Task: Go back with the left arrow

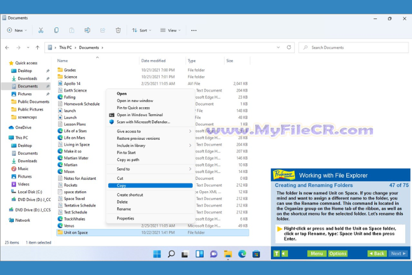Action: (7, 48)
